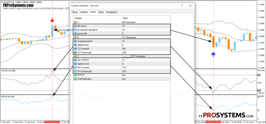
Task: Click the PushNotification boolean icon
Action: point(75,79)
